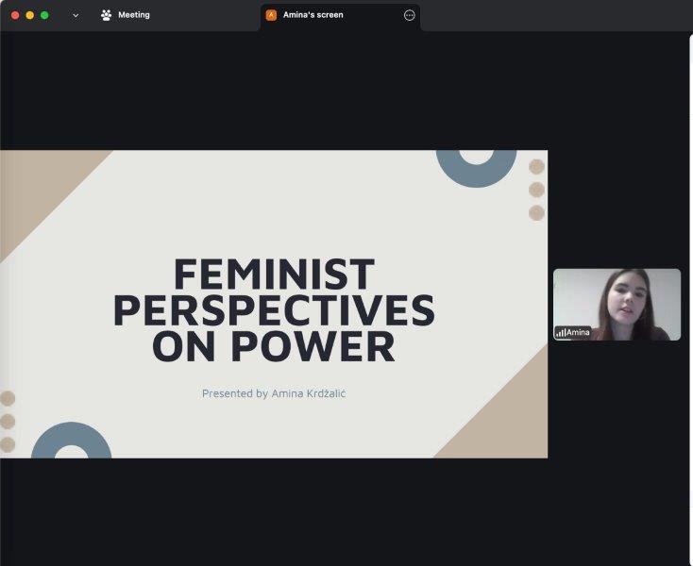
Task: Switch to the Amina's screen tab
Action: 313,15
